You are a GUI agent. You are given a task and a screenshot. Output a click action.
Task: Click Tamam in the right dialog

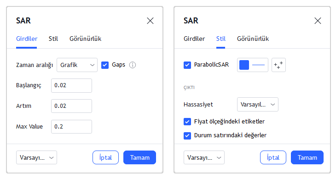[307, 157]
